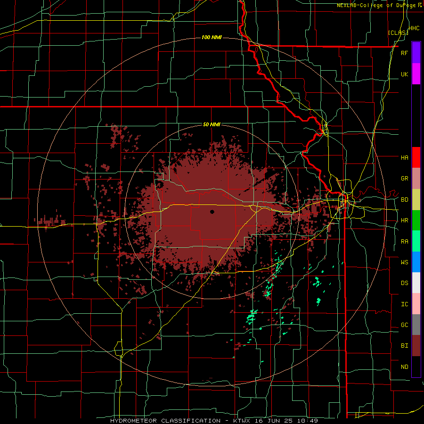The height and width of the screenshot is (424, 424).
Task: Select the GR pink-brown legend swatch
Action: [x=416, y=179]
